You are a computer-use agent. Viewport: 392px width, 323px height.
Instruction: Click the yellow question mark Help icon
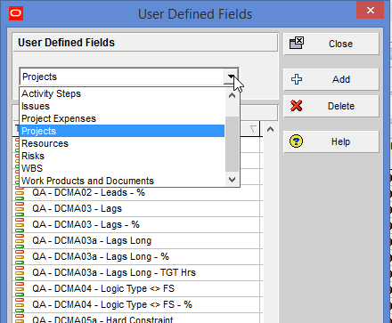coord(296,141)
